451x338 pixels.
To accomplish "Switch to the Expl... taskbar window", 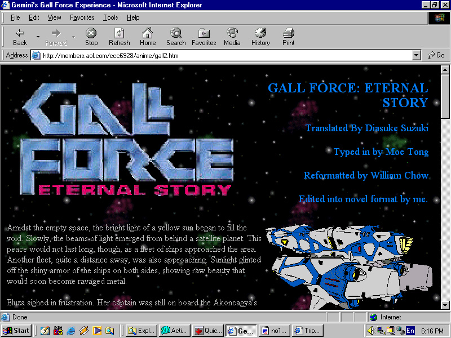I will pos(142,331).
